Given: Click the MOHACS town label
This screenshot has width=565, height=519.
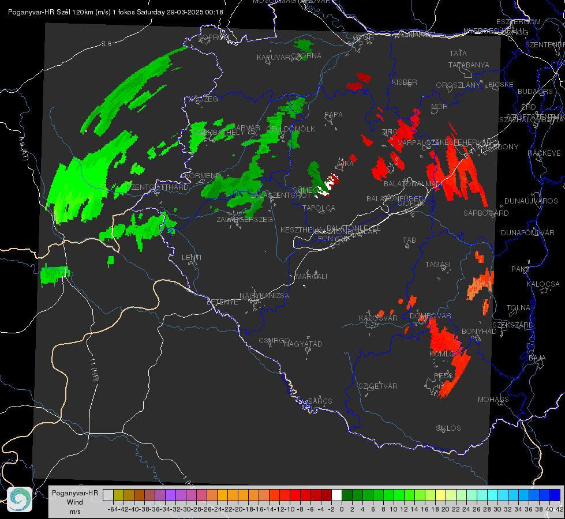Looking at the screenshot, I should point(493,400).
